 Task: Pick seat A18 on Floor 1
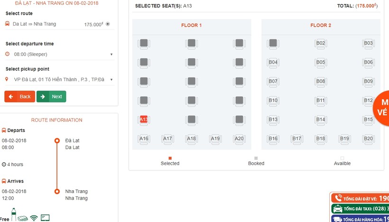coord(191,139)
